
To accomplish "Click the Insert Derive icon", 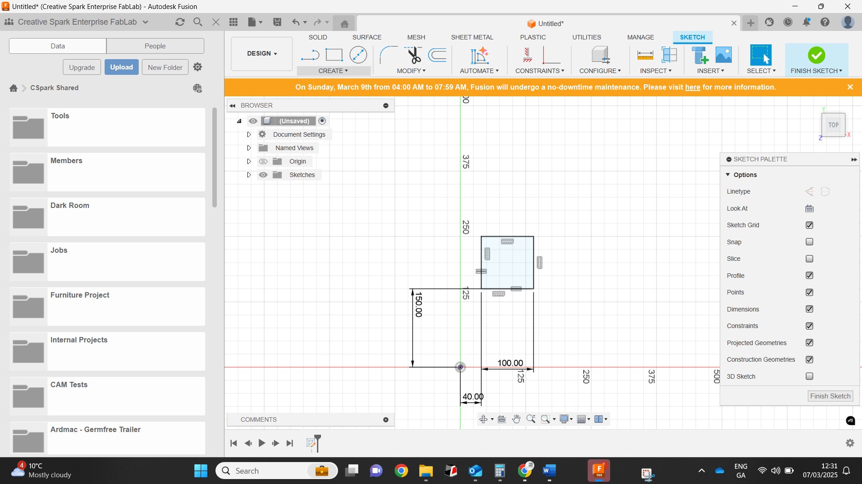I will click(700, 55).
